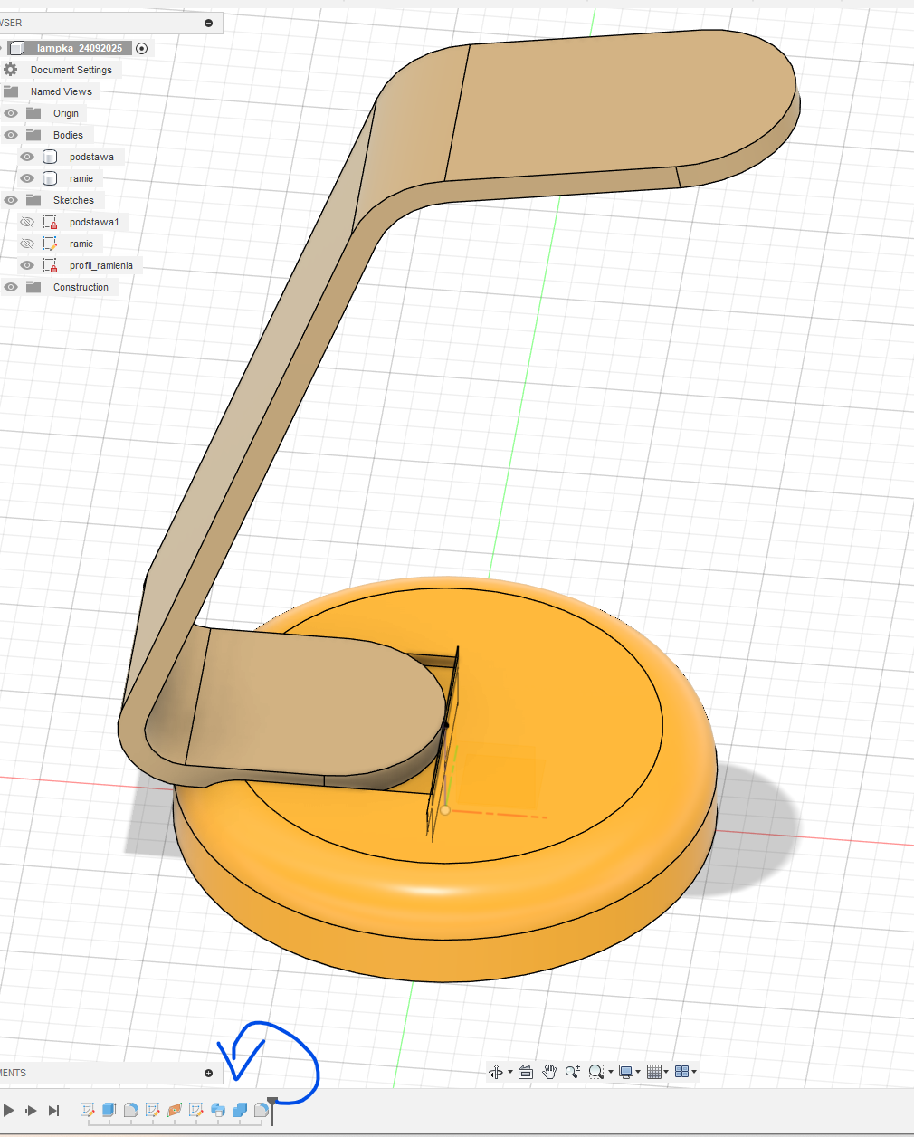Open Document Settings in browser
Image resolution: width=914 pixels, height=1137 pixels.
point(71,70)
